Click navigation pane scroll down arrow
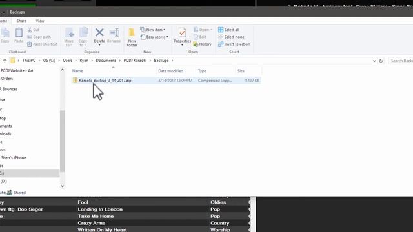The width and height of the screenshot is (413, 232). tap(62, 186)
